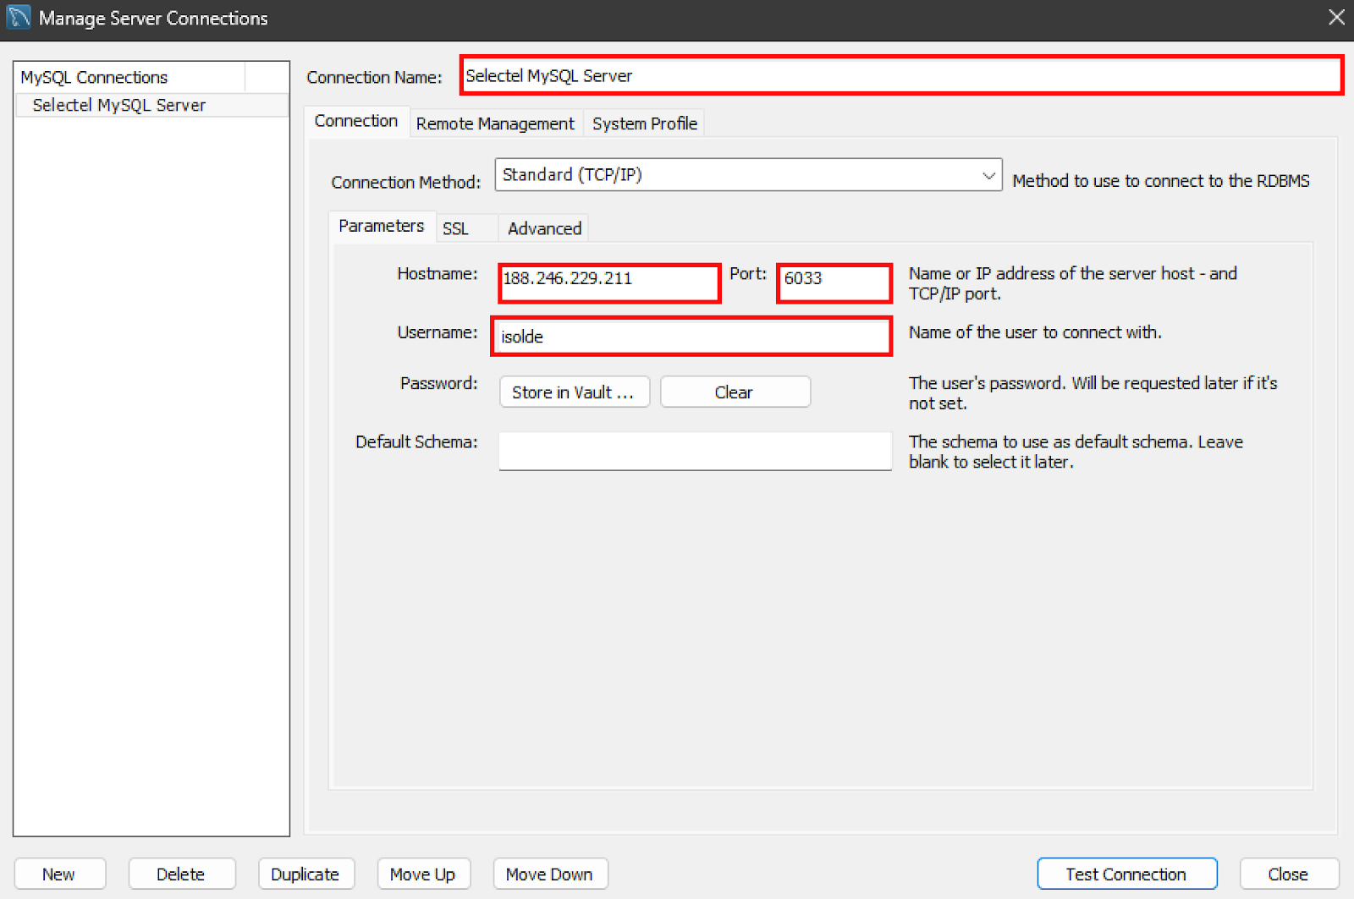This screenshot has width=1354, height=899.
Task: Select the Parameters sub-tab
Action: click(x=381, y=226)
